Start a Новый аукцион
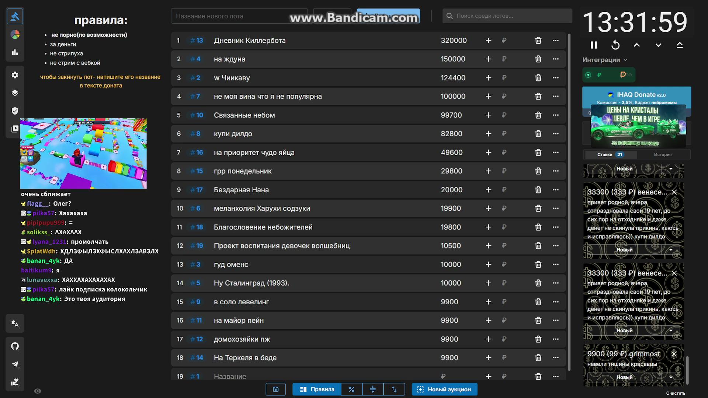The width and height of the screenshot is (708, 398). tap(444, 389)
